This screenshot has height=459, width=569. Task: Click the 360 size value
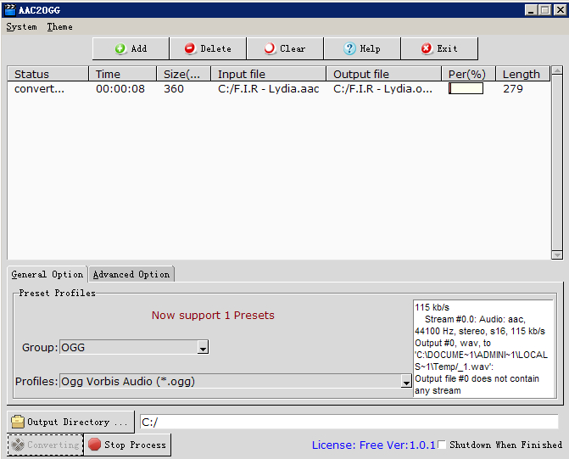pyautogui.click(x=174, y=88)
